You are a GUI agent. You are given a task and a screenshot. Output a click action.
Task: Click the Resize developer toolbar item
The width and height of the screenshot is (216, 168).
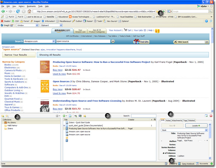click(x=88, y=21)
